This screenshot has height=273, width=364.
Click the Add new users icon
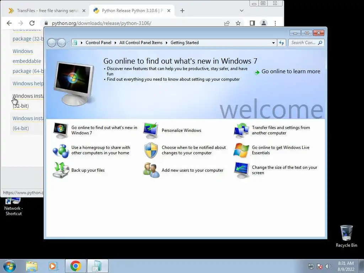pos(151,170)
